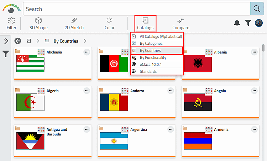Expand the chevron after the catalog root icon

[38, 41]
